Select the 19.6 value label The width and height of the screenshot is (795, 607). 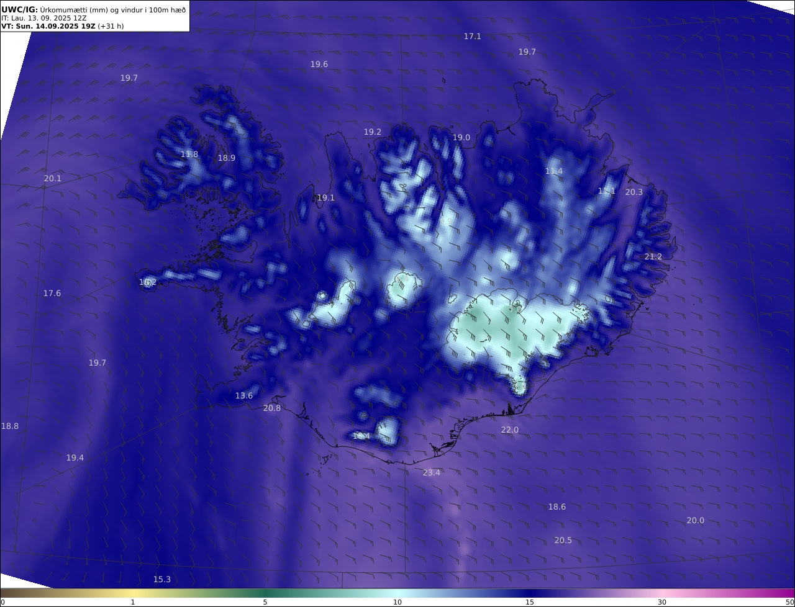point(319,65)
